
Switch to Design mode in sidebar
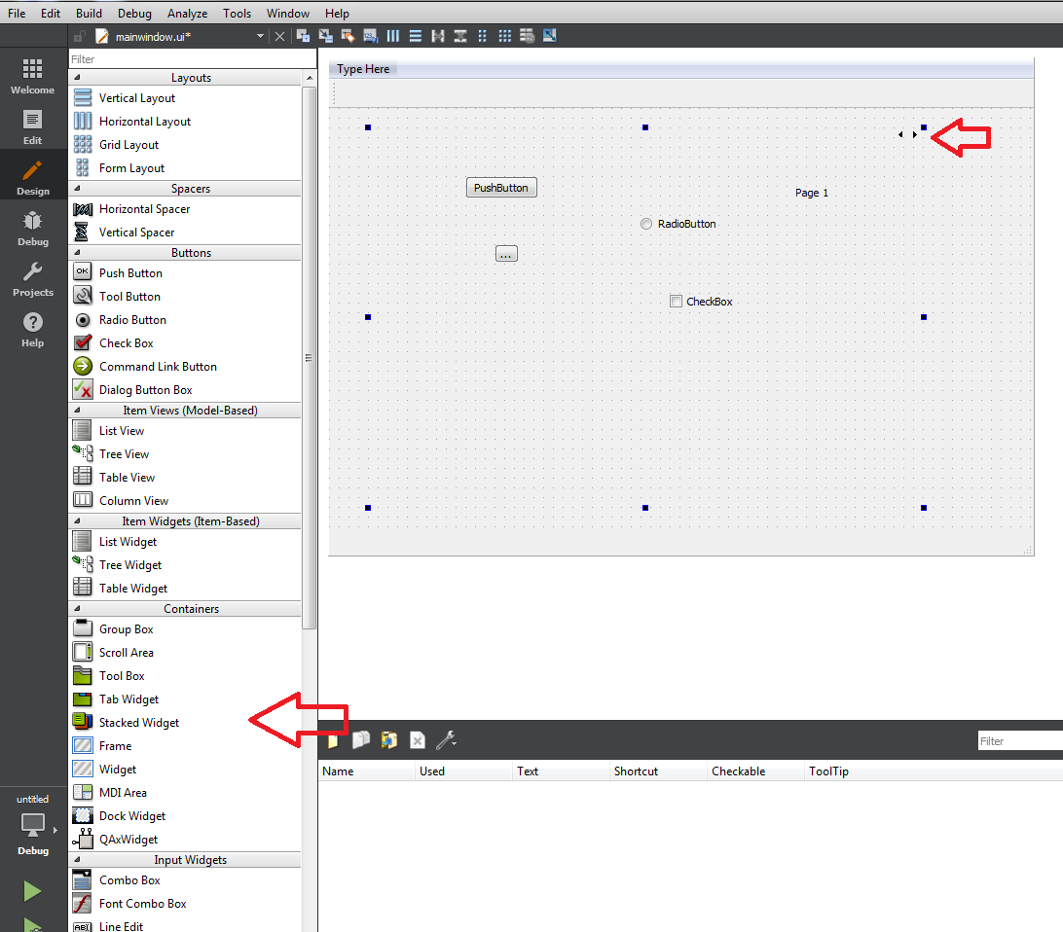(33, 177)
